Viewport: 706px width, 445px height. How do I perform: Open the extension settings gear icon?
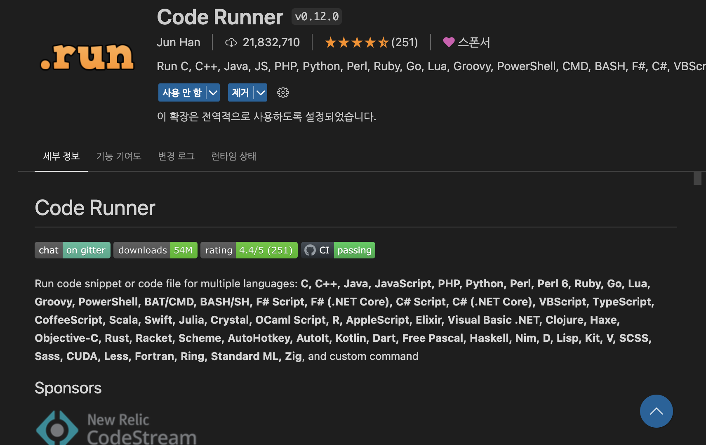click(283, 92)
